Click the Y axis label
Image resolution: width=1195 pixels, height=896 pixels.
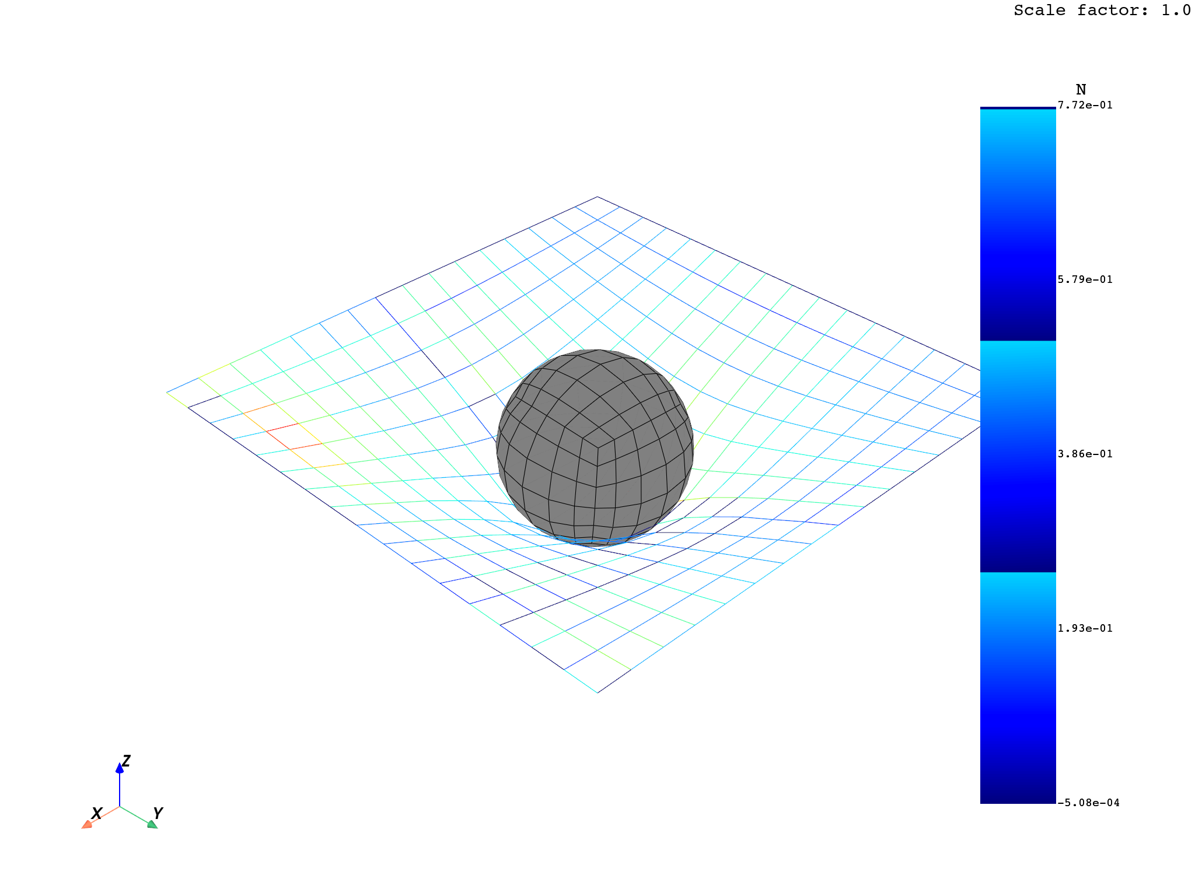point(158,813)
